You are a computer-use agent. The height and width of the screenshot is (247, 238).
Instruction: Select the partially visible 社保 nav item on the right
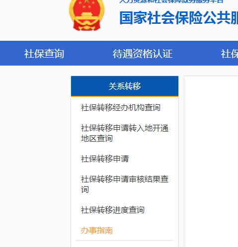[x=230, y=54]
